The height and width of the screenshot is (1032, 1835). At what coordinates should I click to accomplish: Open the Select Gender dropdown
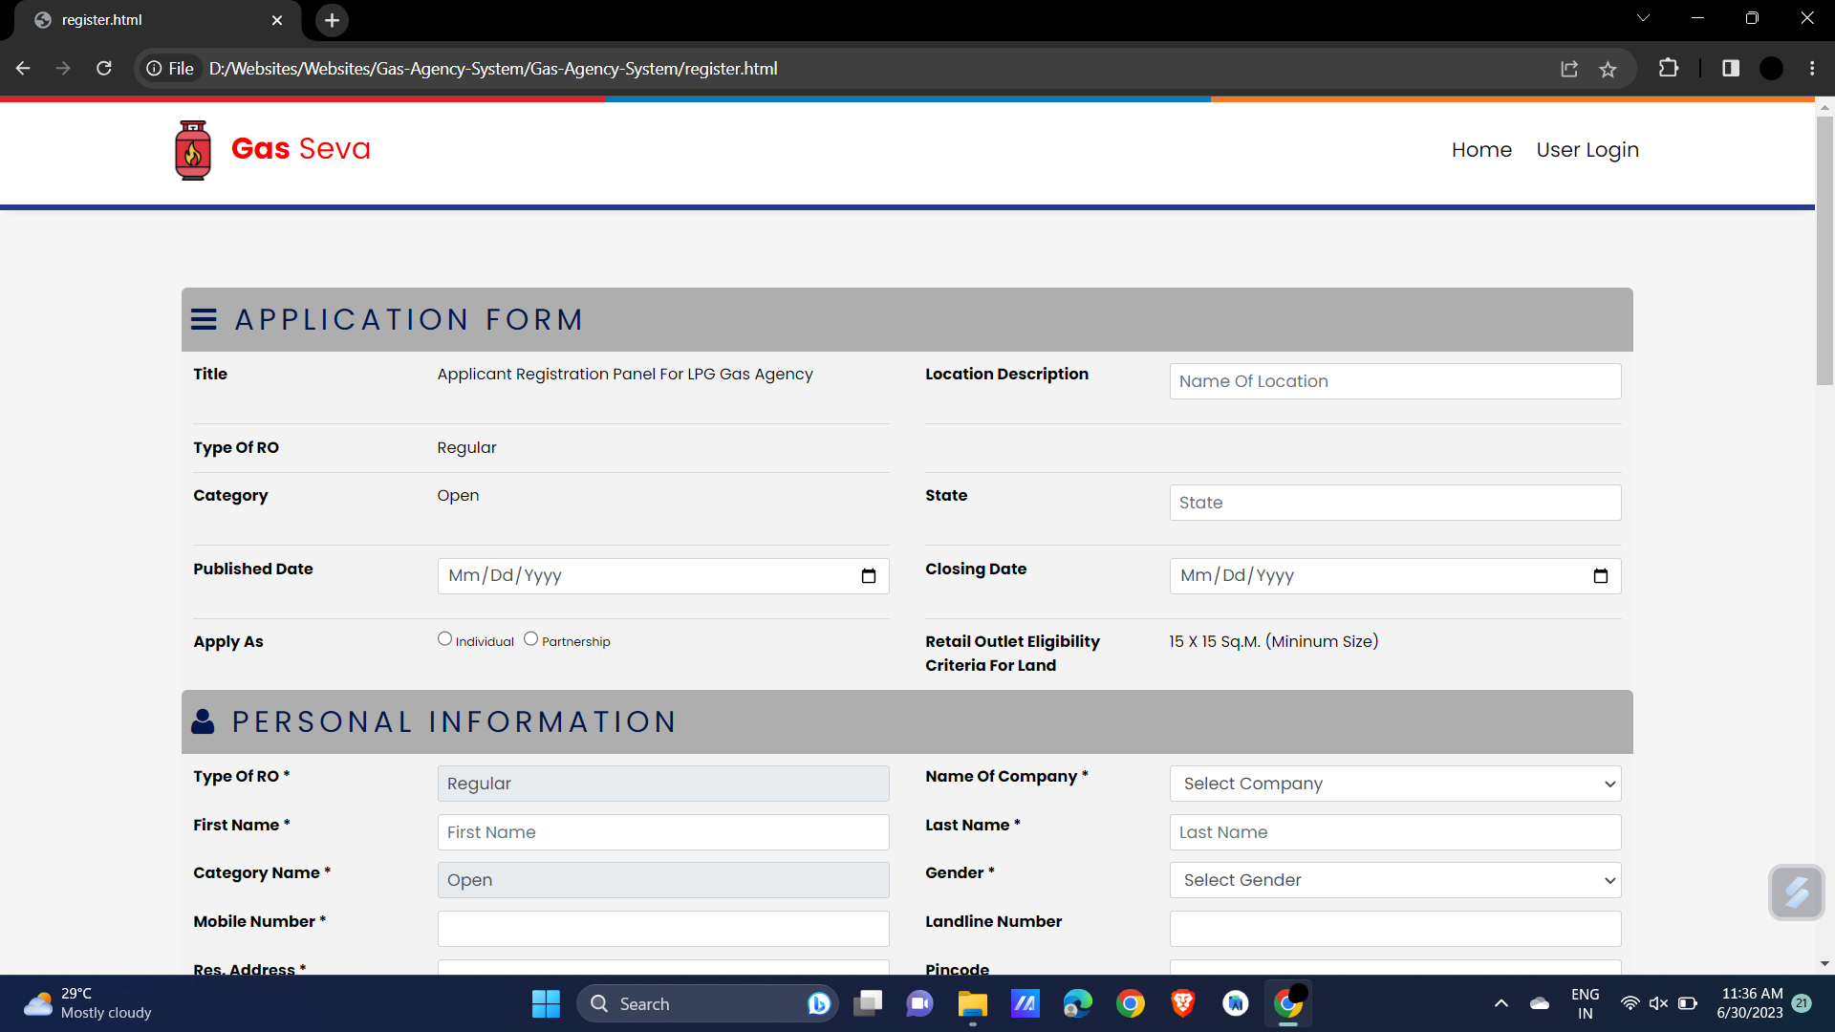click(1394, 880)
